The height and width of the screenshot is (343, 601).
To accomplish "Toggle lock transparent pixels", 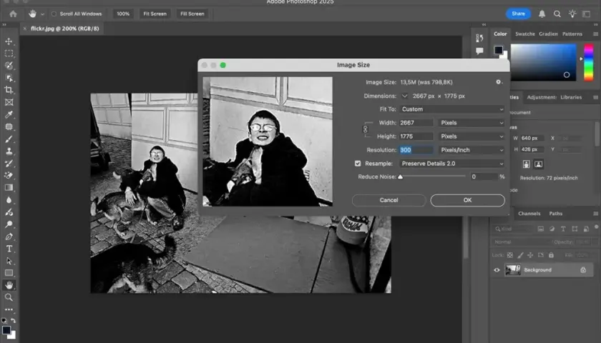I will click(x=509, y=255).
